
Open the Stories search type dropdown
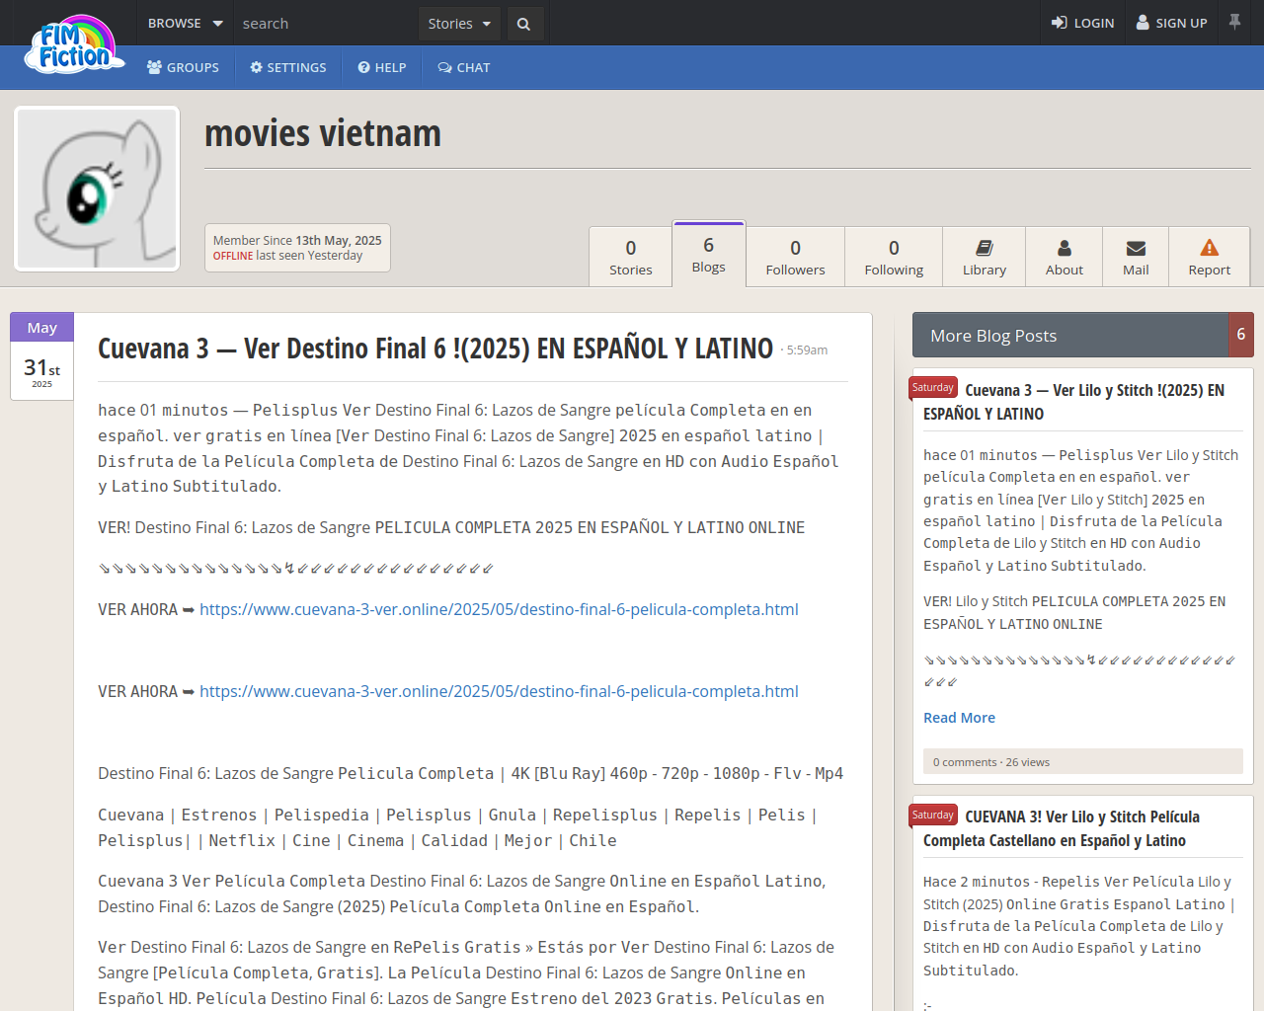(x=459, y=24)
